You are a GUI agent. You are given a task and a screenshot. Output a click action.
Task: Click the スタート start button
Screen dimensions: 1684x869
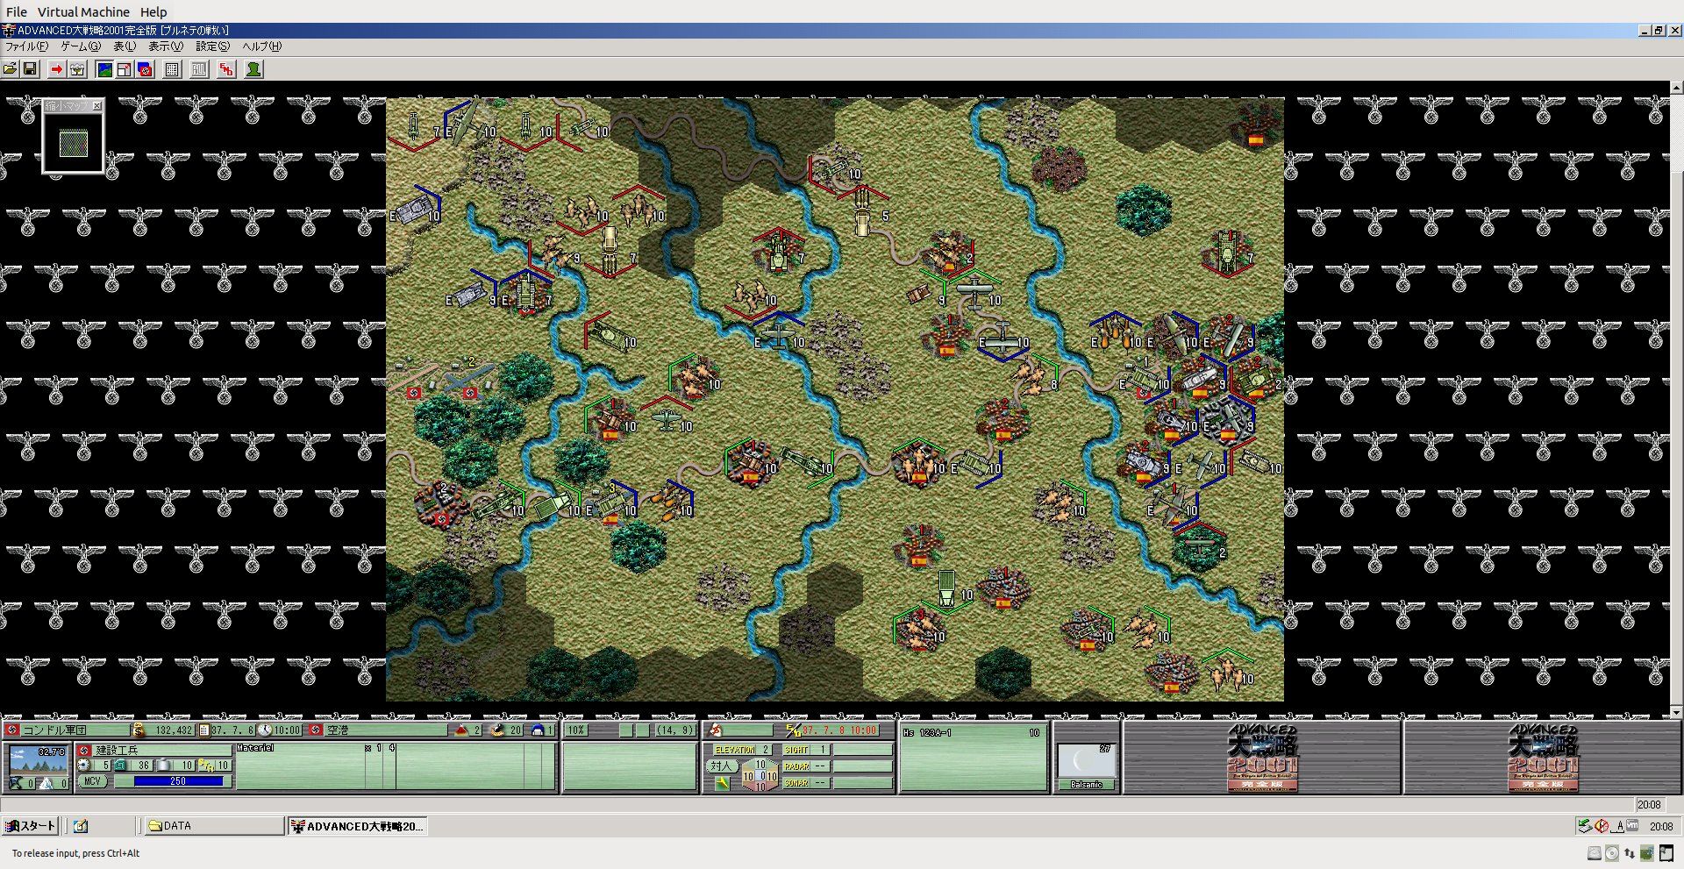(32, 826)
